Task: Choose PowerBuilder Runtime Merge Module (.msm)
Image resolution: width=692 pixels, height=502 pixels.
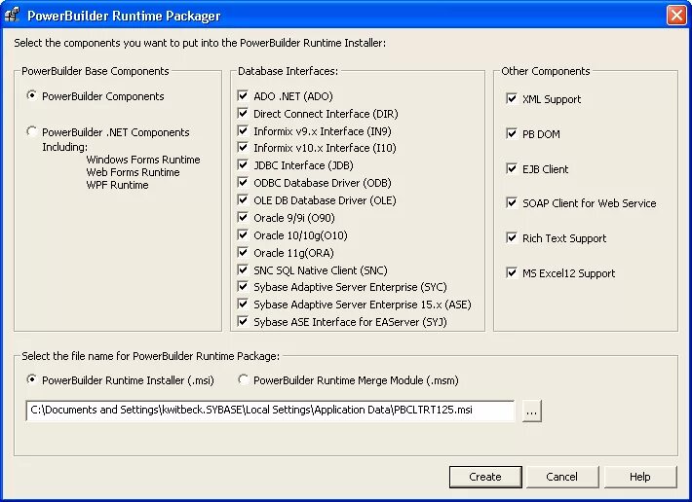Action: point(245,380)
